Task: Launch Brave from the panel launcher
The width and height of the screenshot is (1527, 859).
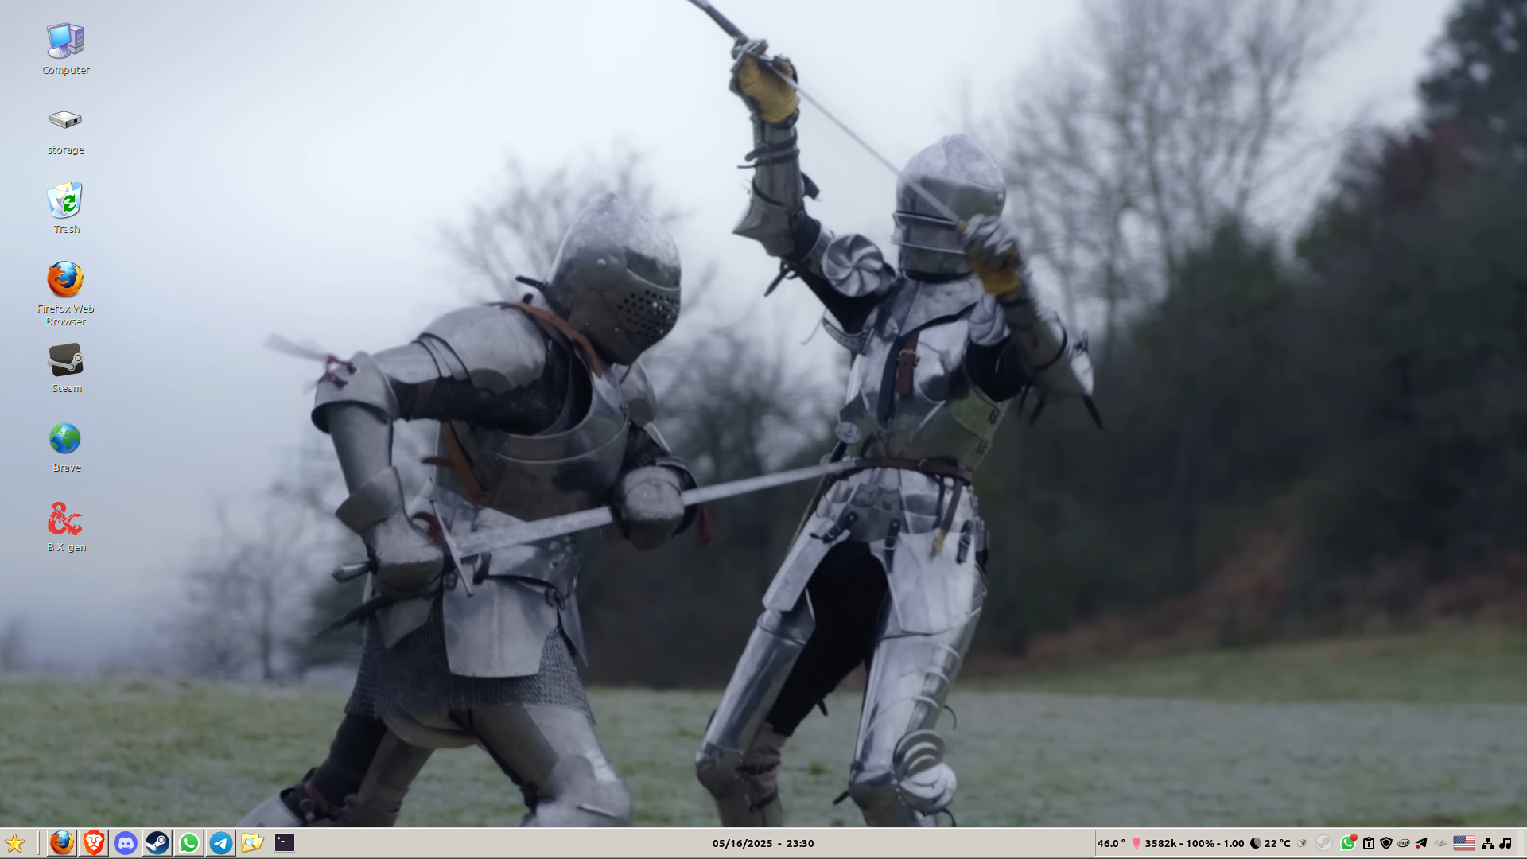Action: pyautogui.click(x=94, y=843)
